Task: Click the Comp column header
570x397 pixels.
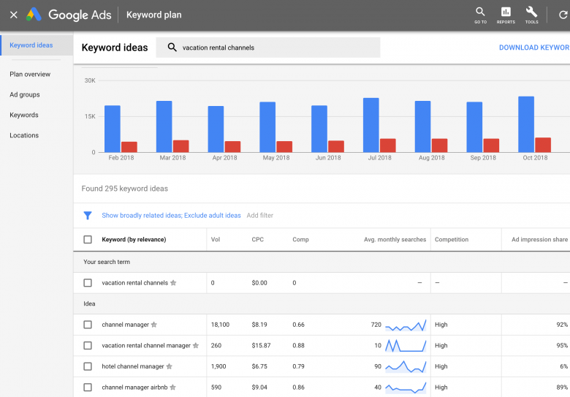Action: 300,240
